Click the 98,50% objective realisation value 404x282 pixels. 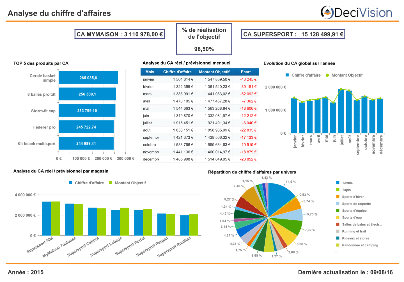[x=204, y=49]
